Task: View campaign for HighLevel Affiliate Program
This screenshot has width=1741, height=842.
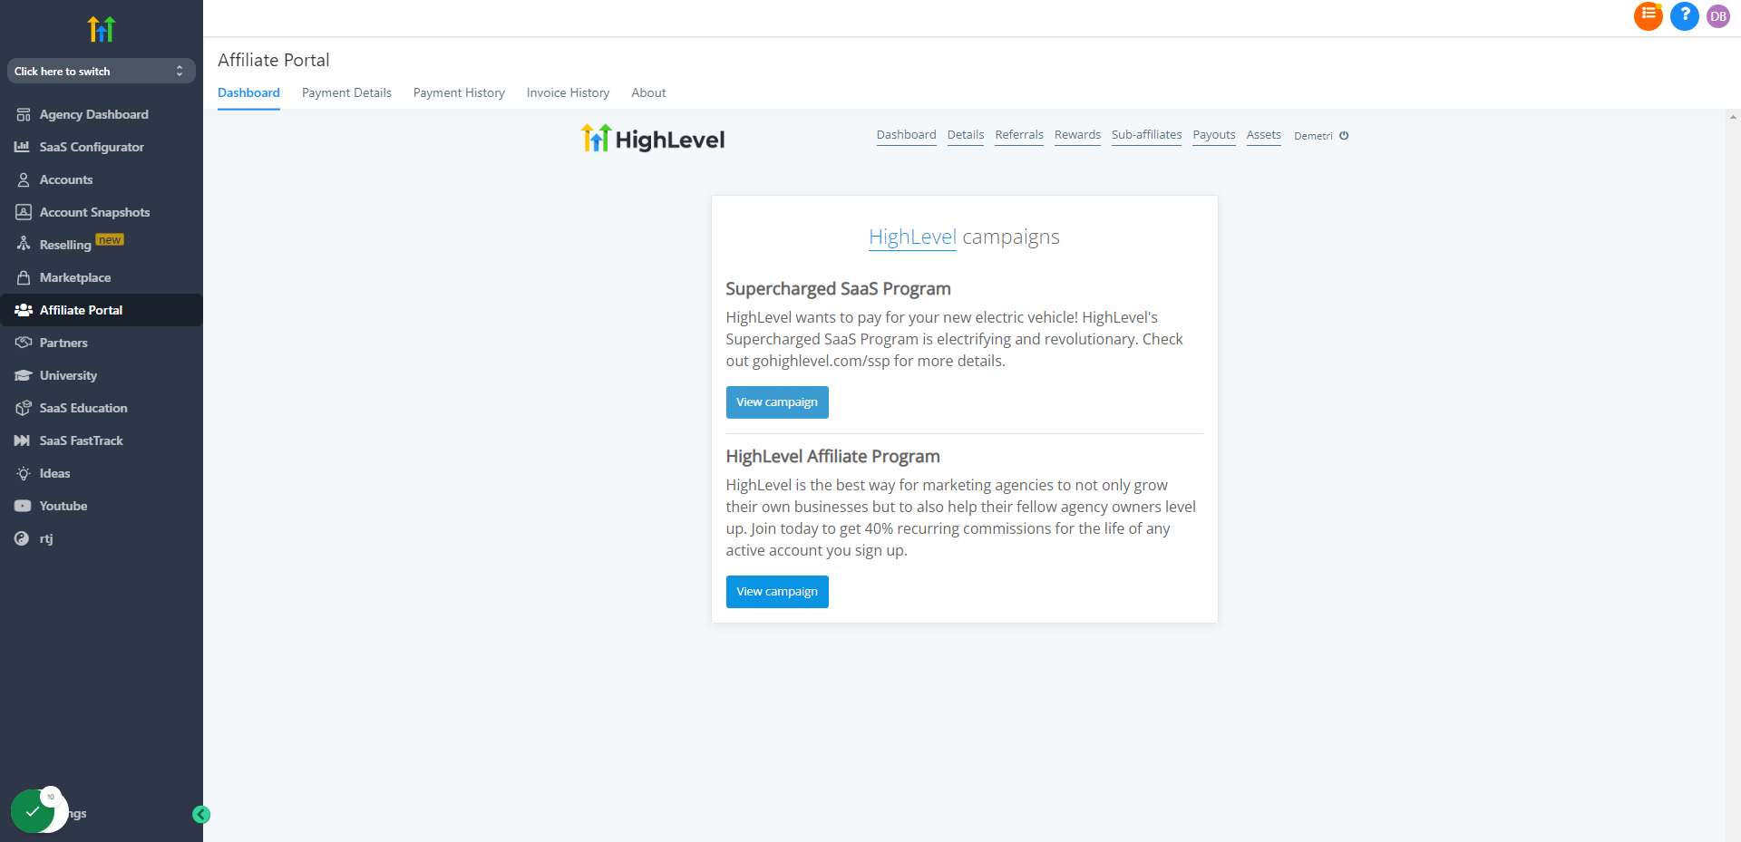Action: (777, 592)
